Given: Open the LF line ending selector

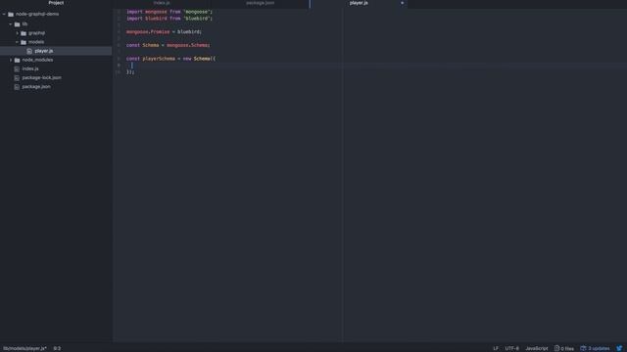Looking at the screenshot, I should click(496, 348).
